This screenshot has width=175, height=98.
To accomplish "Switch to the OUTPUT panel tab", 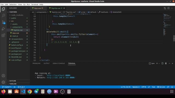I will pyautogui.click(x=46, y=63).
